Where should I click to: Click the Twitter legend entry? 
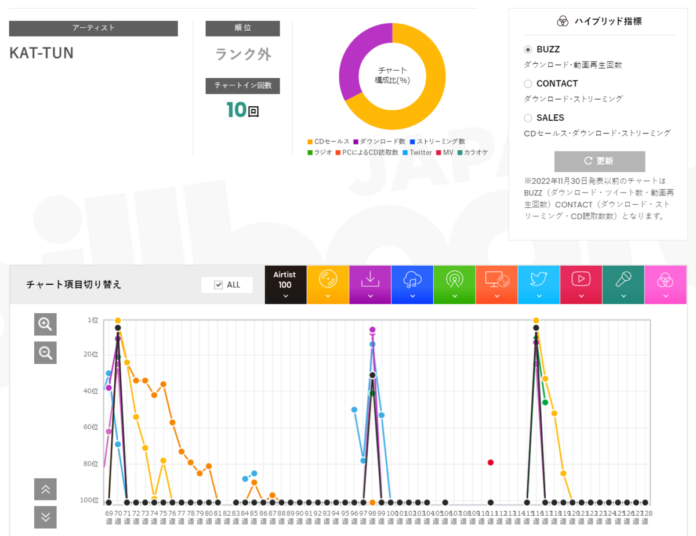pyautogui.click(x=417, y=153)
